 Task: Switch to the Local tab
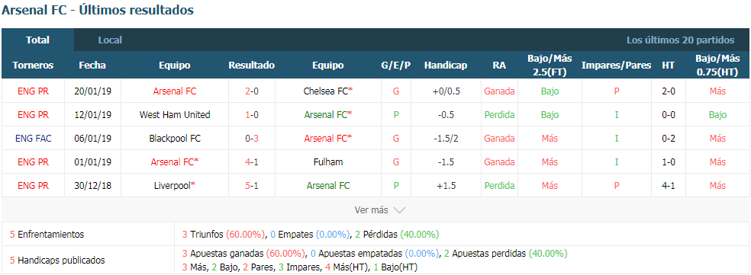pyautogui.click(x=110, y=40)
